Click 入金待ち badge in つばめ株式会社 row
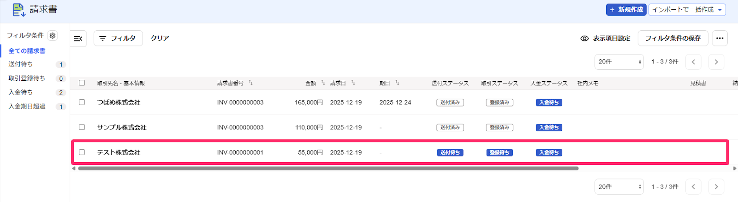The height and width of the screenshot is (202, 738). (549, 102)
